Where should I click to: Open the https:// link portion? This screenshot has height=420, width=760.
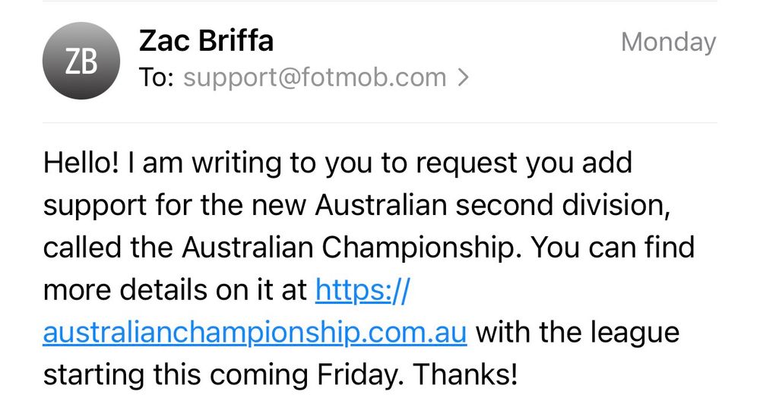tap(363, 290)
